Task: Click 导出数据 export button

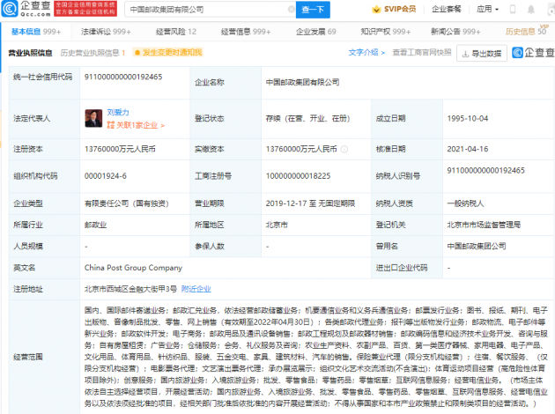Action: (482, 54)
